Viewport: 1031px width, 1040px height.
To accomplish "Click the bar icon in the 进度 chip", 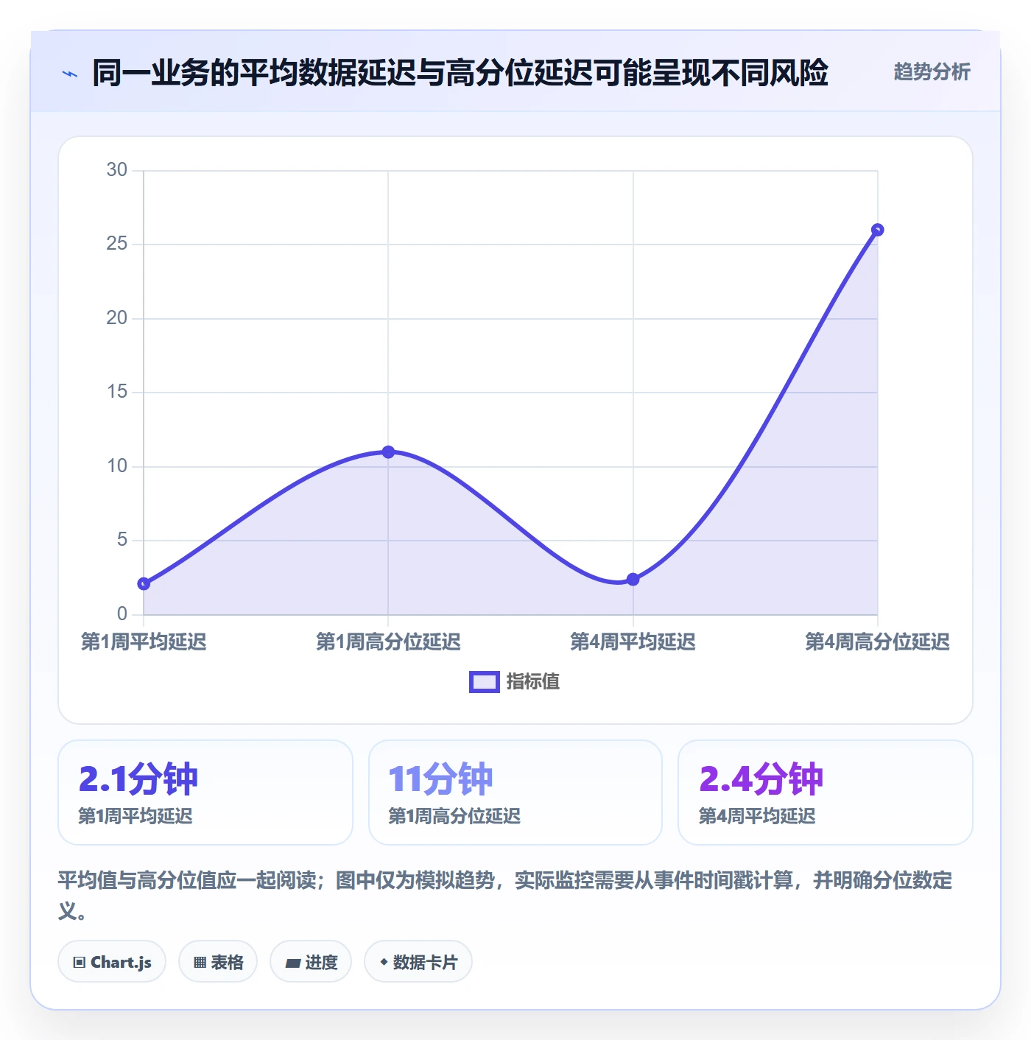I will [293, 963].
